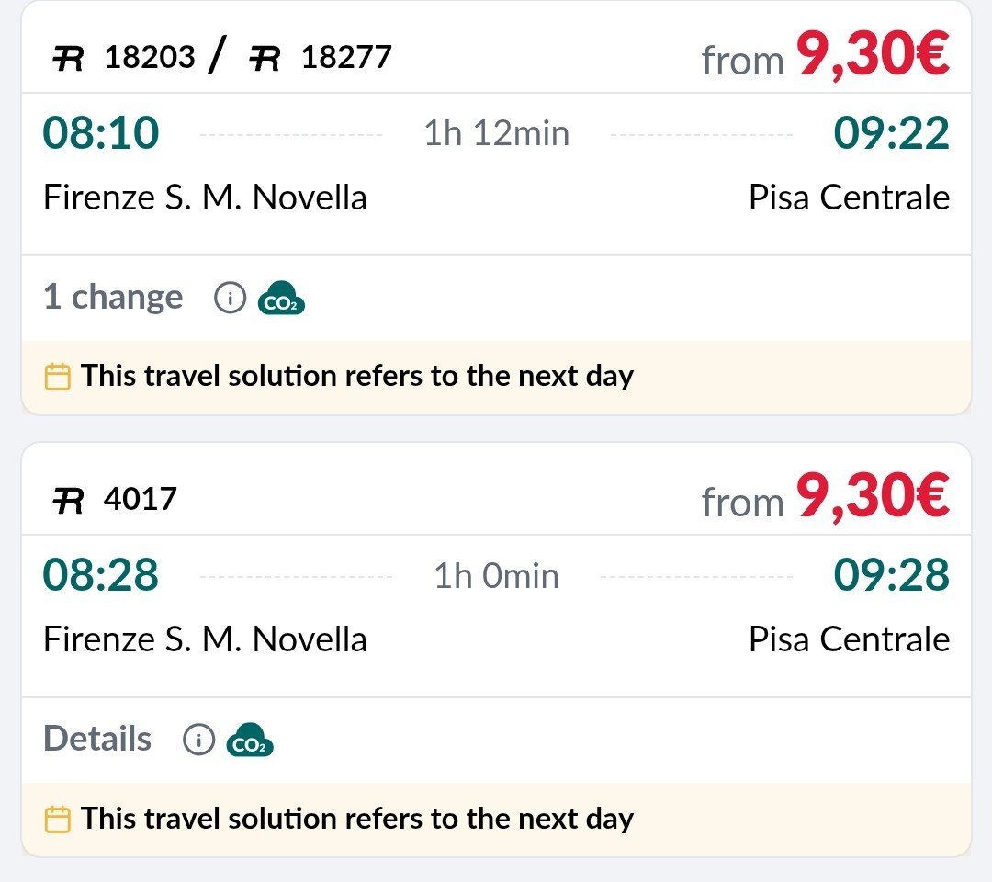This screenshot has height=882, width=992.
Task: Click the 08:10 departure time
Action: click(x=101, y=134)
